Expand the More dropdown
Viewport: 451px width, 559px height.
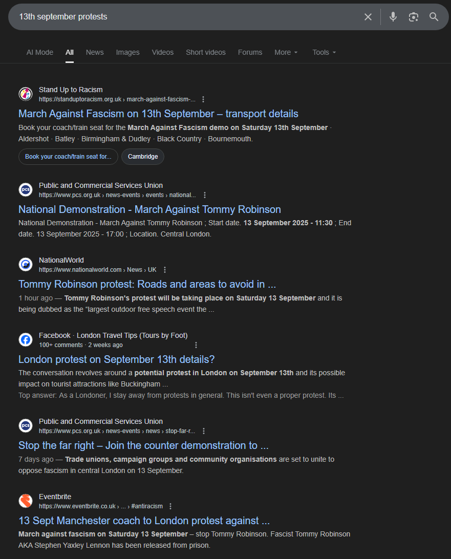pyautogui.click(x=286, y=52)
